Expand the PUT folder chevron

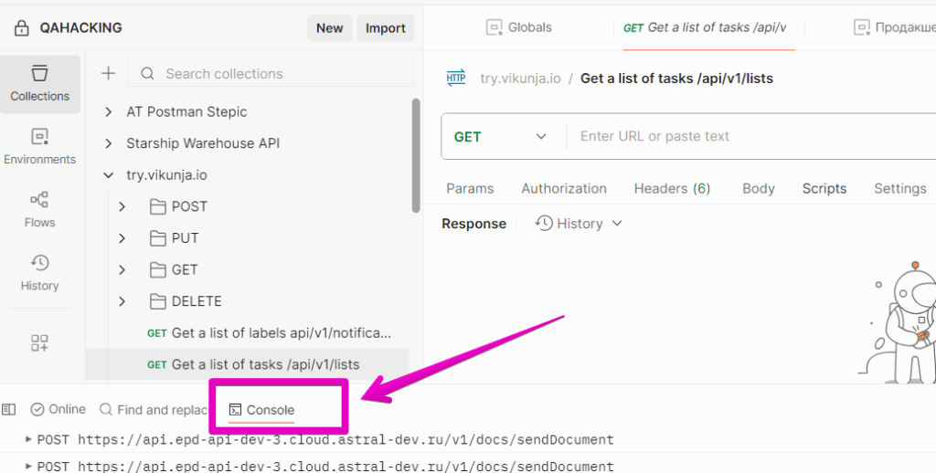(122, 238)
